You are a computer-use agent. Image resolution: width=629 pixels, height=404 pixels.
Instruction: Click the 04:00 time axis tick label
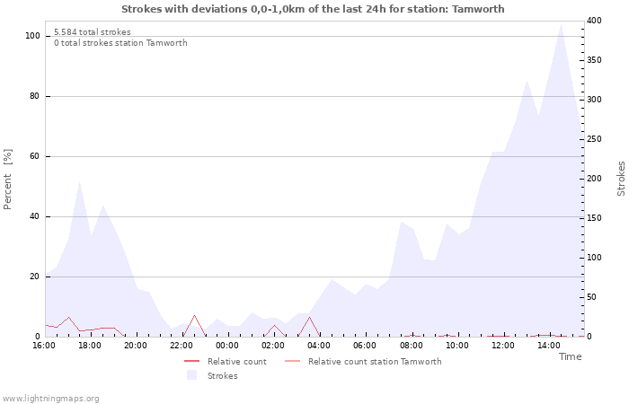pyautogui.click(x=319, y=346)
